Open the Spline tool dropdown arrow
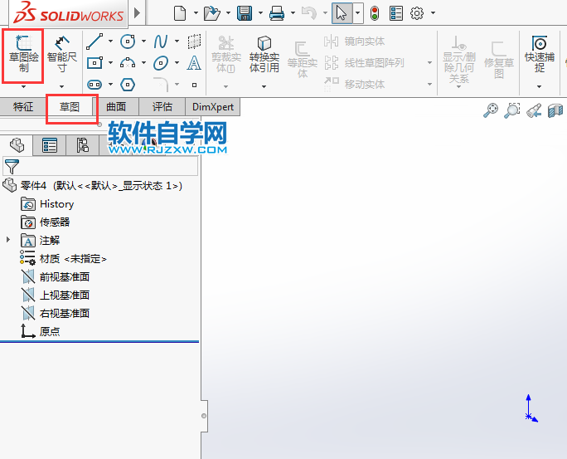This screenshot has width=567, height=459. point(177,42)
